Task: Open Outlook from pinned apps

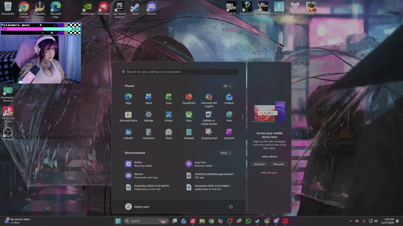Action: click(x=229, y=99)
